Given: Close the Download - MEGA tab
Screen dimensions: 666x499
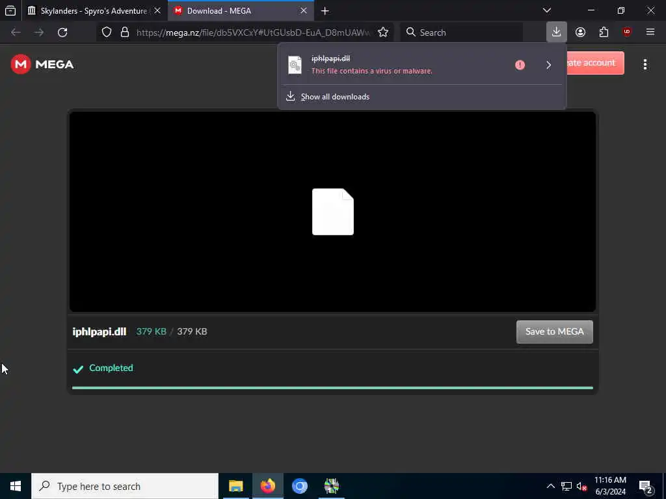Looking at the screenshot, I should 304,10.
